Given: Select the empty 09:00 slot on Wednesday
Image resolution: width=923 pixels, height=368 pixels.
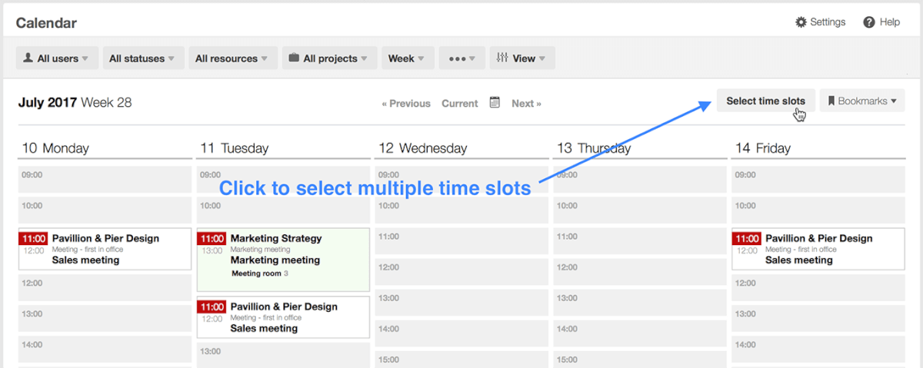Looking at the screenshot, I should tap(461, 179).
